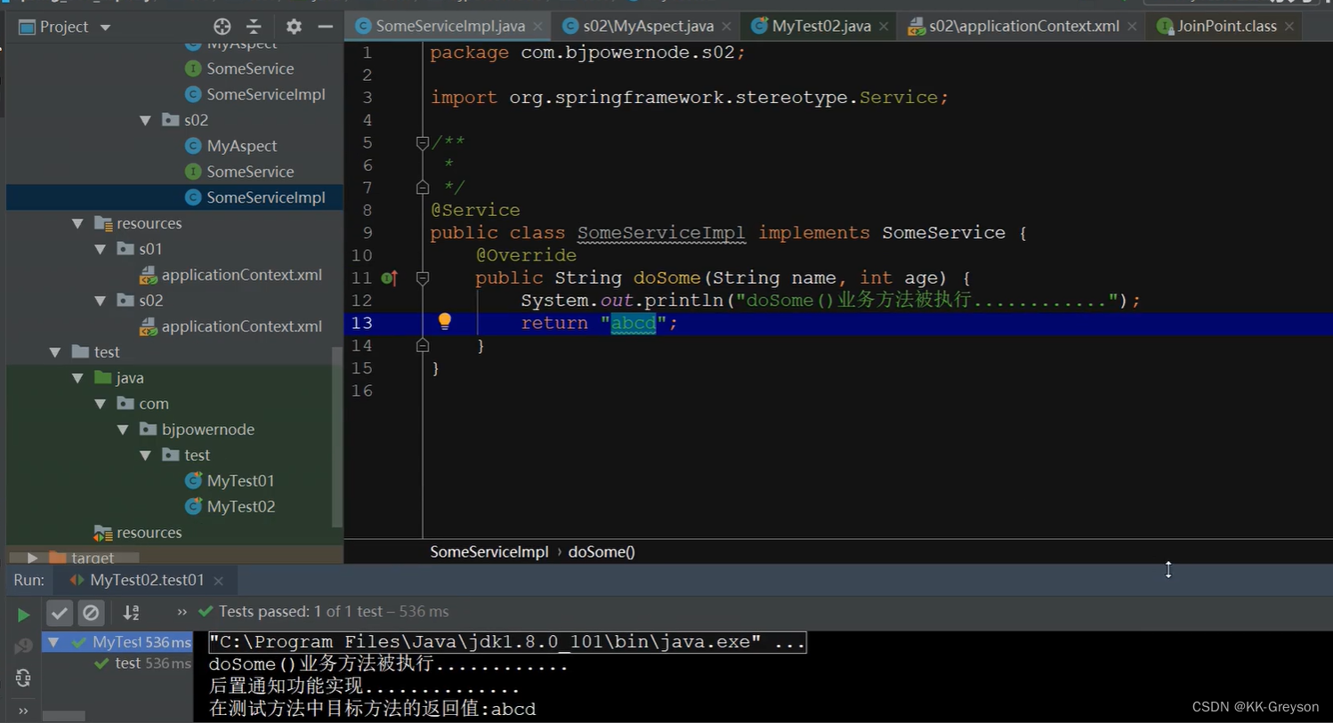Click the rerun failed tests icon
The image size is (1333, 723).
click(x=23, y=647)
